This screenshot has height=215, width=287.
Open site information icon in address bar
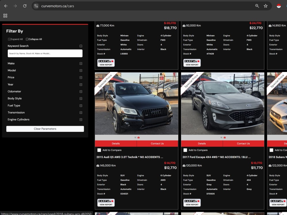coord(36,6)
